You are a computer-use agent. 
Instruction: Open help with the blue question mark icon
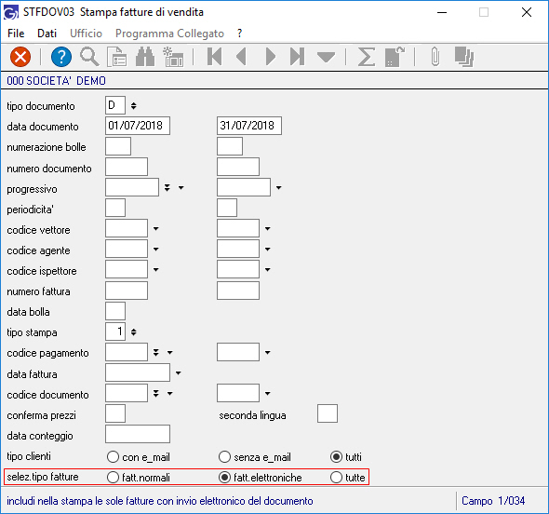point(61,57)
